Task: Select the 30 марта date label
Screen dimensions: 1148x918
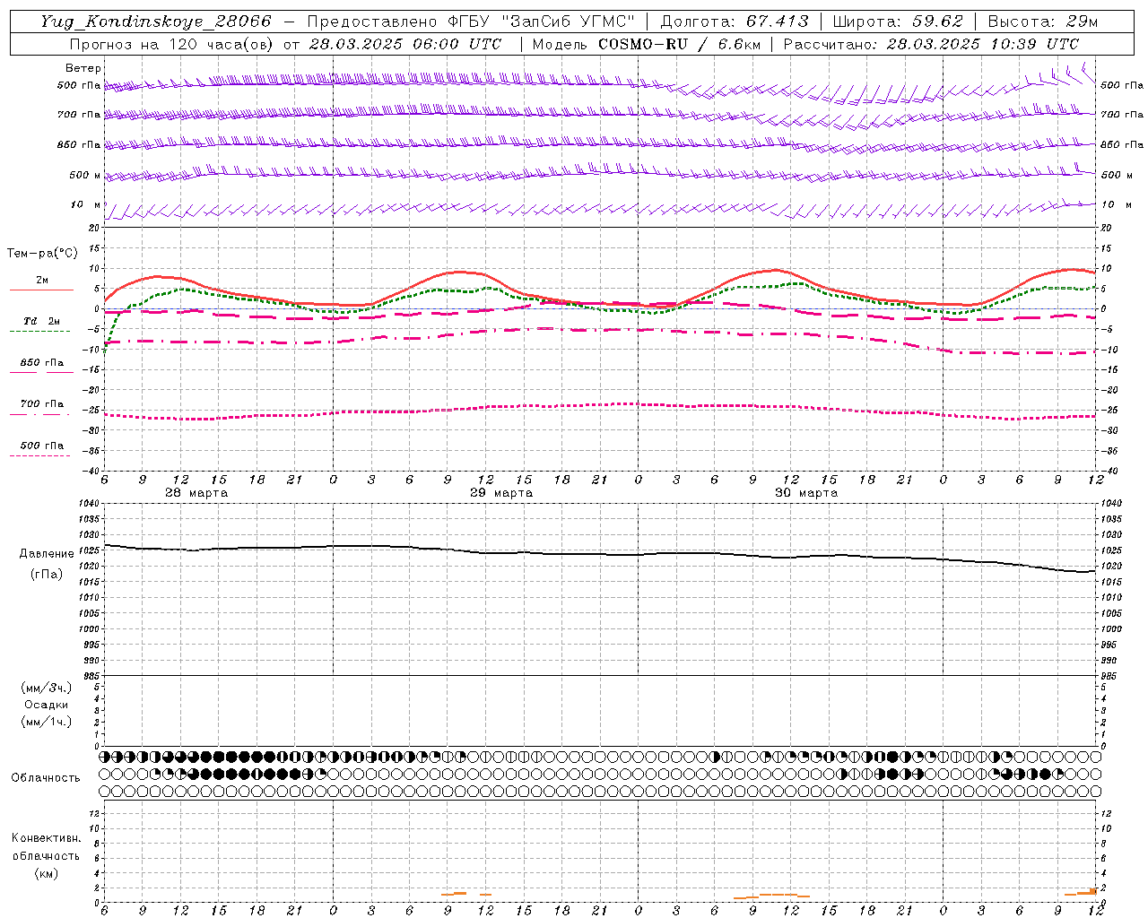Action: [806, 493]
